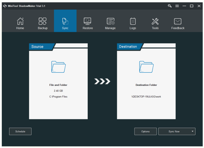Open the Manage section
The height and width of the screenshot is (148, 204).
click(x=110, y=21)
